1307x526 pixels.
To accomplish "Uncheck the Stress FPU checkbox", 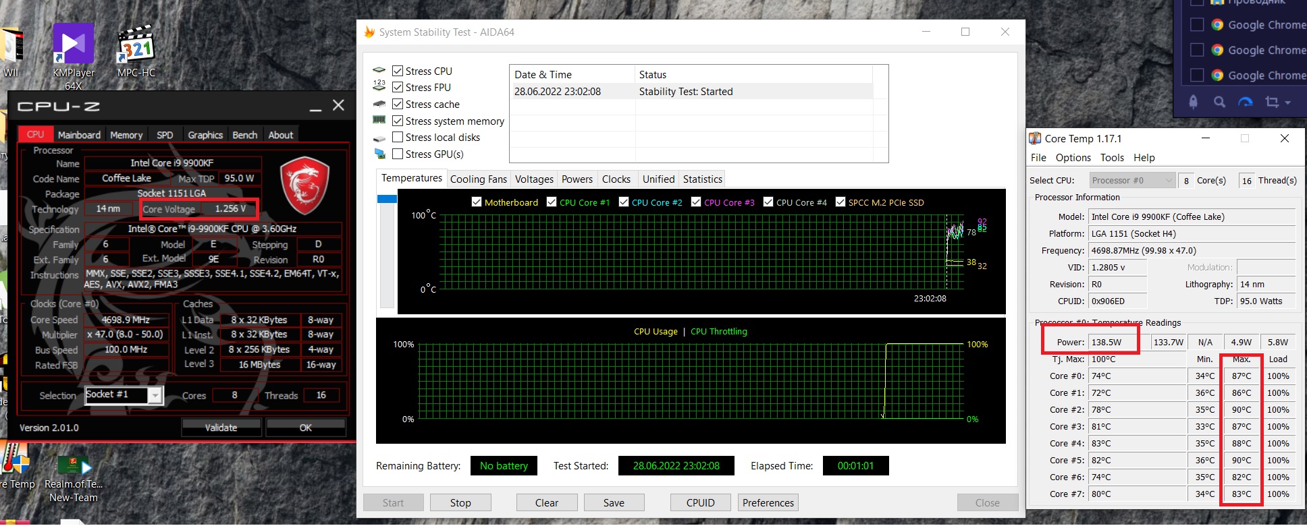I will 398,87.
